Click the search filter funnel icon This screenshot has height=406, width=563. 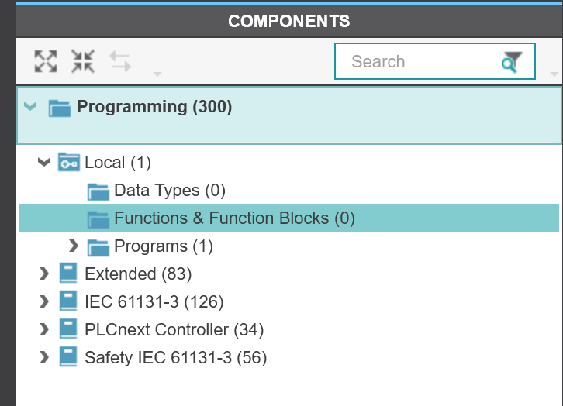(512, 62)
